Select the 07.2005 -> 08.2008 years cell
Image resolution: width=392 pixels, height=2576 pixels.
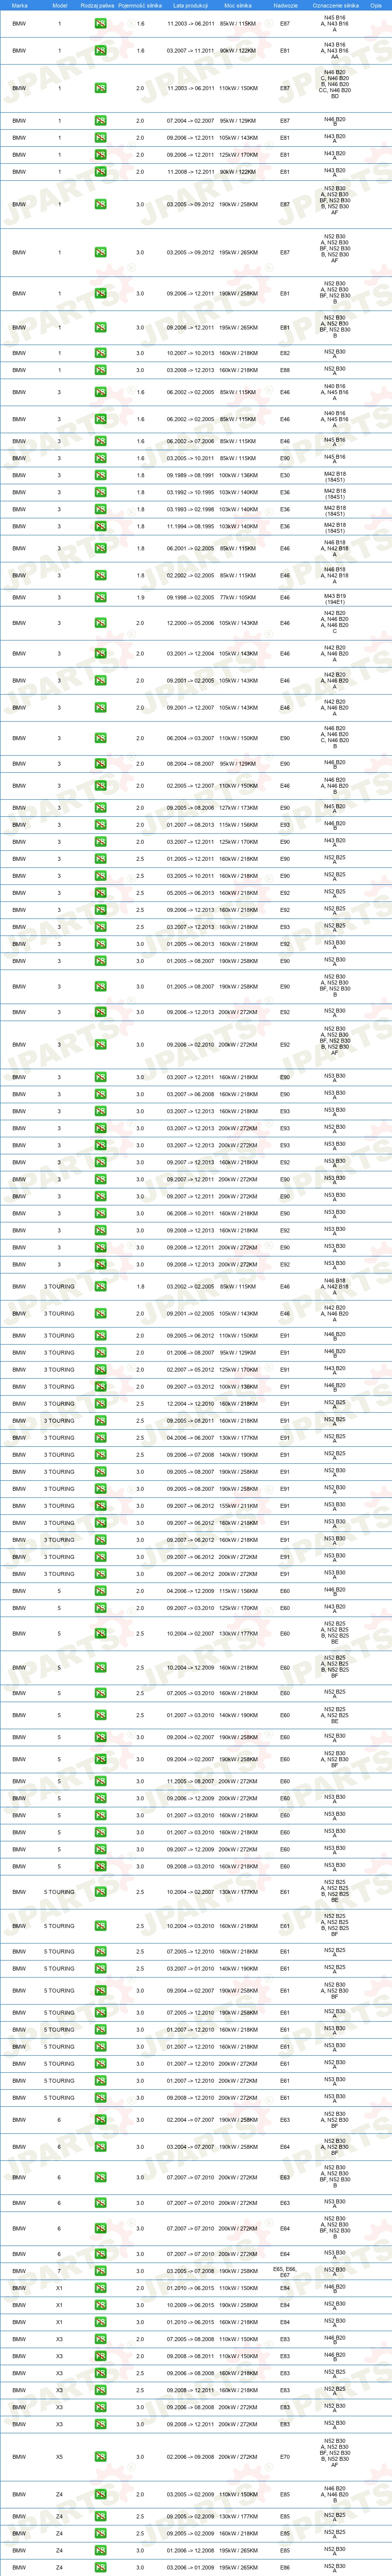tap(191, 2339)
